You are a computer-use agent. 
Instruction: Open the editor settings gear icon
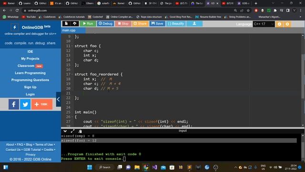click(x=287, y=24)
